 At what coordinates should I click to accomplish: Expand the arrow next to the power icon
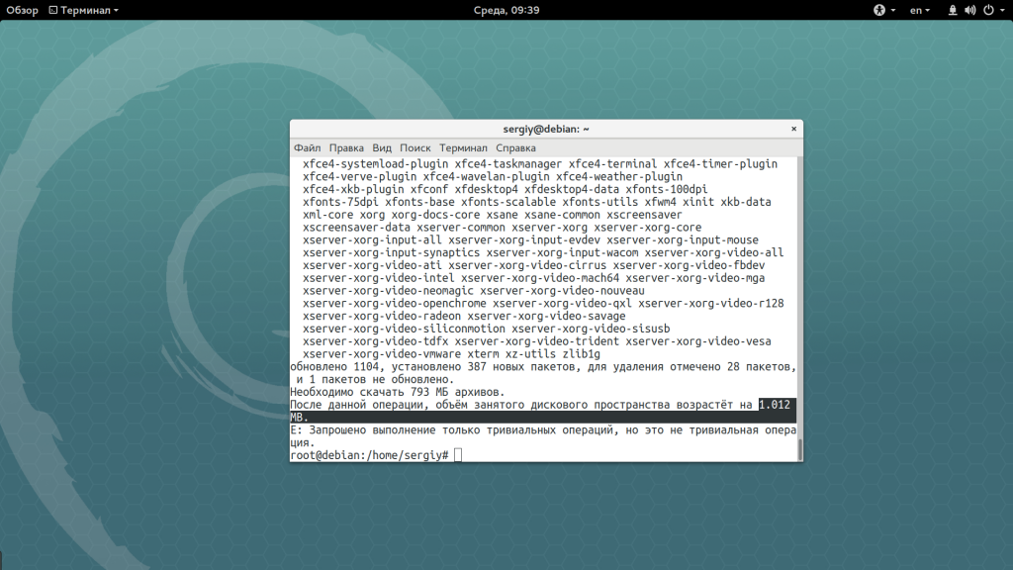tap(1000, 10)
